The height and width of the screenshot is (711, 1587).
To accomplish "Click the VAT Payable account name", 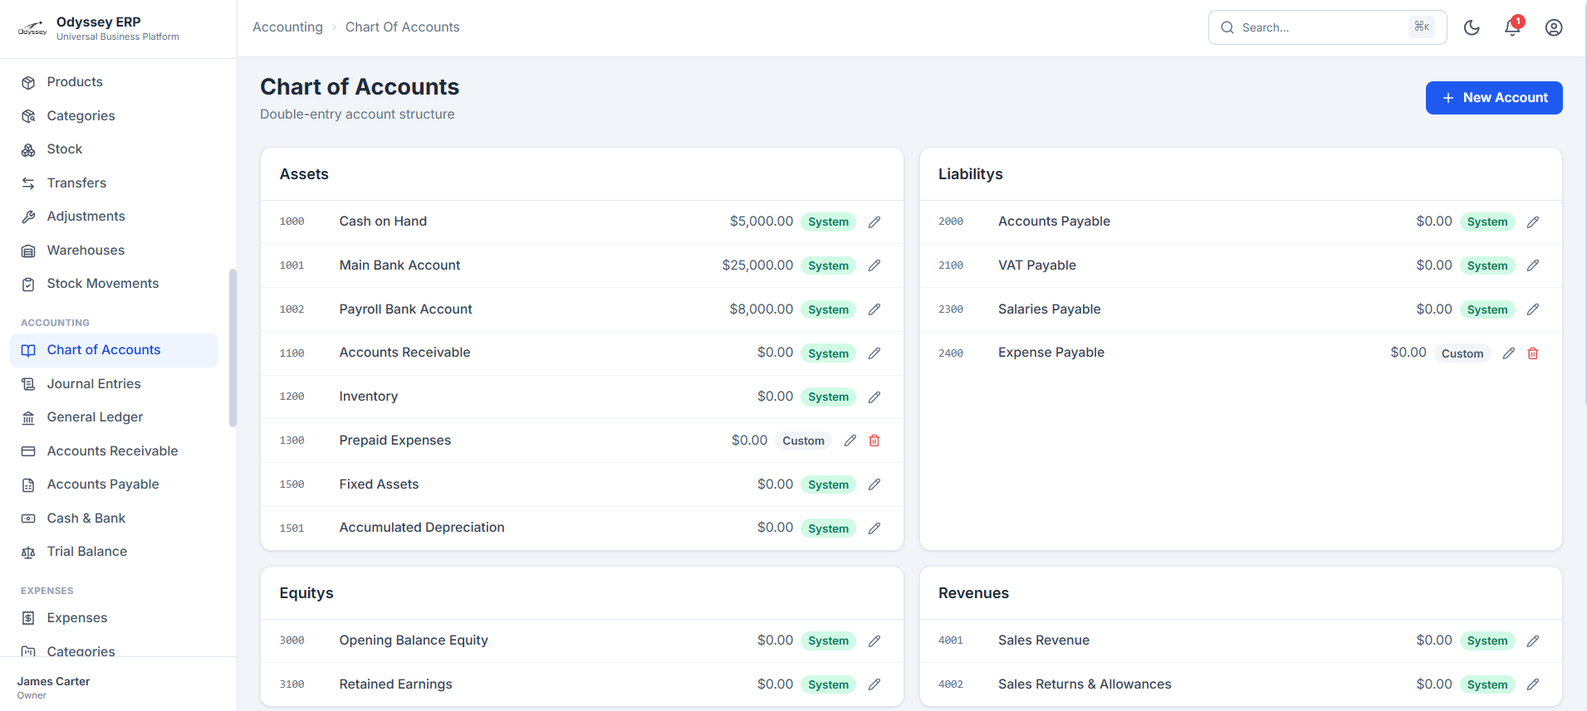I will [1037, 265].
